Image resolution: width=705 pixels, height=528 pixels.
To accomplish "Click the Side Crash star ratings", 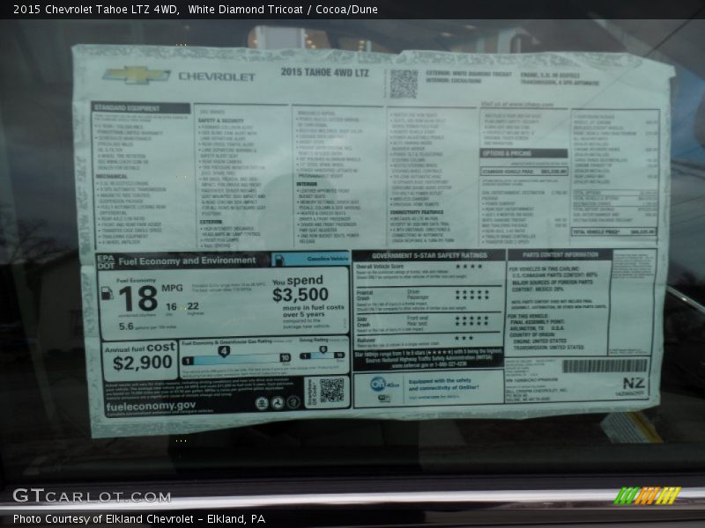I will (x=471, y=321).
